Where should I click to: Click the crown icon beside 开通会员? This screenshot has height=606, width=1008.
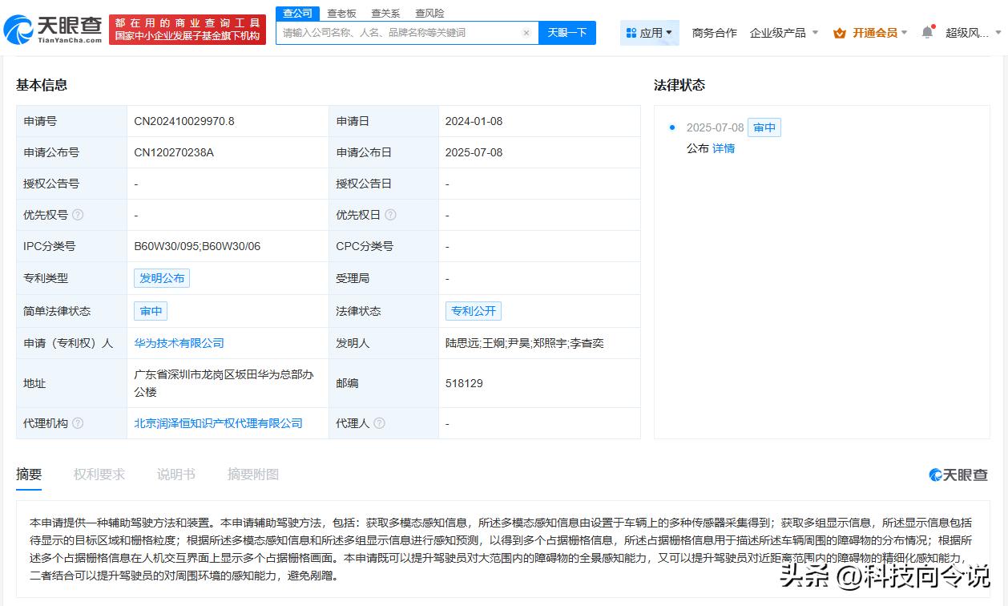(840, 33)
